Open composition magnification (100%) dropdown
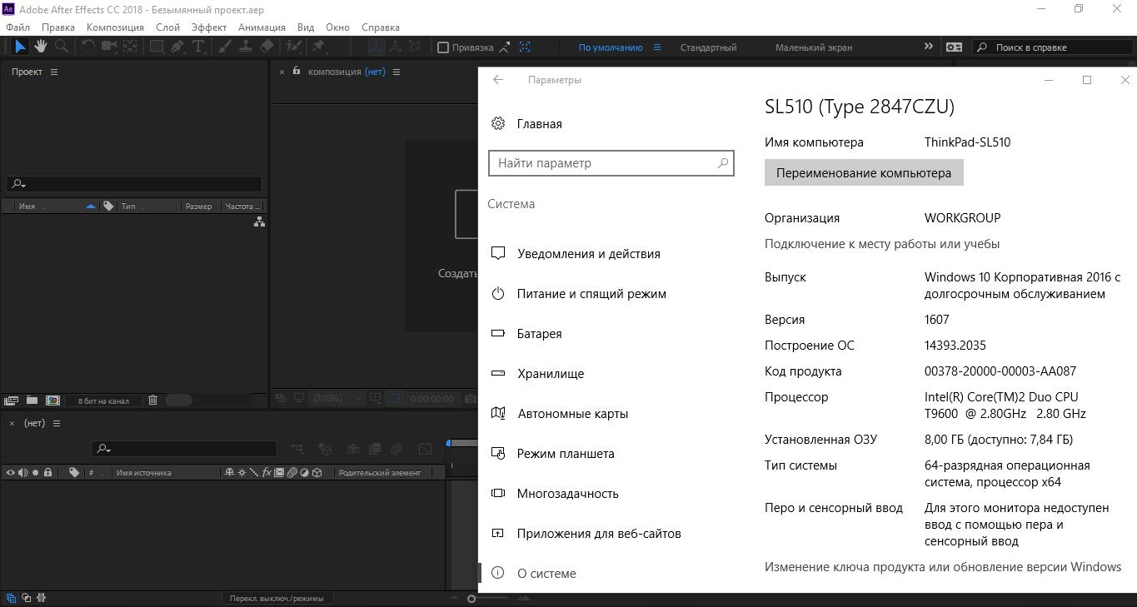The width and height of the screenshot is (1137, 607). pos(337,398)
